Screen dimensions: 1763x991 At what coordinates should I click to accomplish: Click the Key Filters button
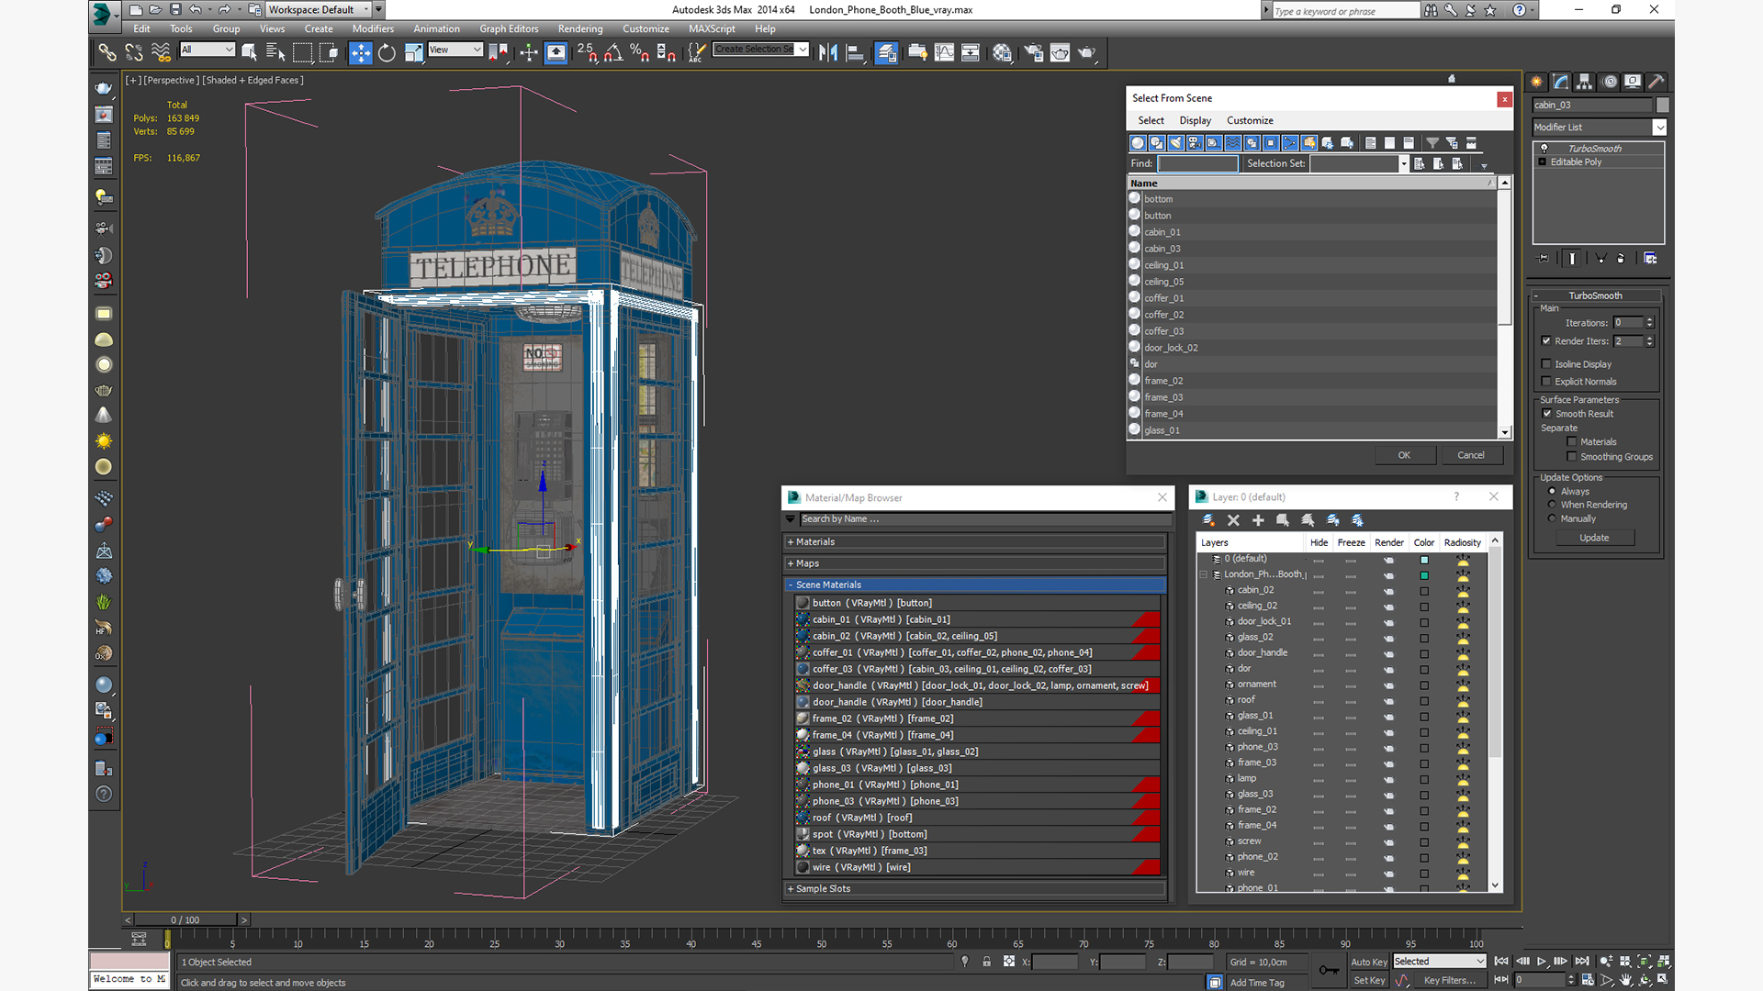pos(1449,980)
